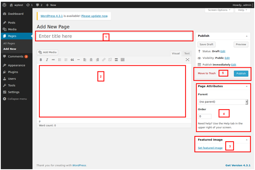Viewport: 255px width, 170px height.
Task: Open the Howdy, admin account menu
Action: (242, 5)
